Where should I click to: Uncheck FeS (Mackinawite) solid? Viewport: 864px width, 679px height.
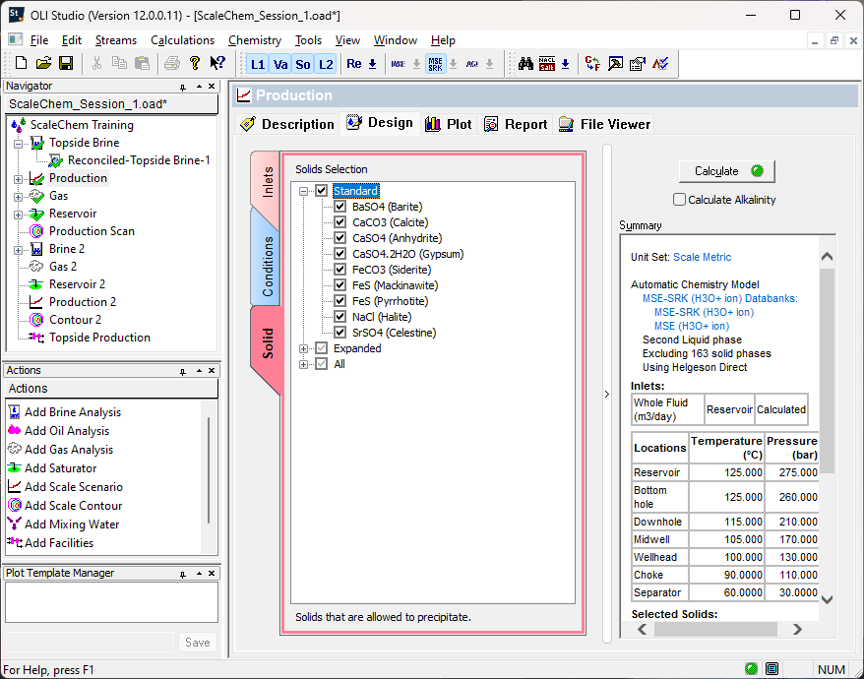click(x=339, y=285)
